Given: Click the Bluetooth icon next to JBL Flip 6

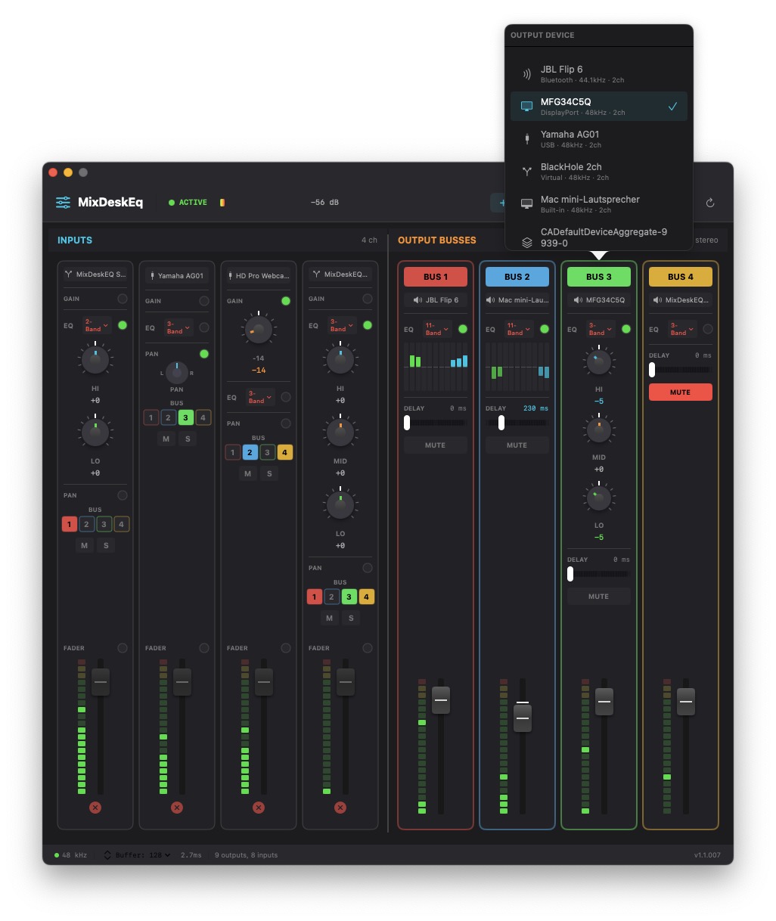Looking at the screenshot, I should tap(527, 73).
